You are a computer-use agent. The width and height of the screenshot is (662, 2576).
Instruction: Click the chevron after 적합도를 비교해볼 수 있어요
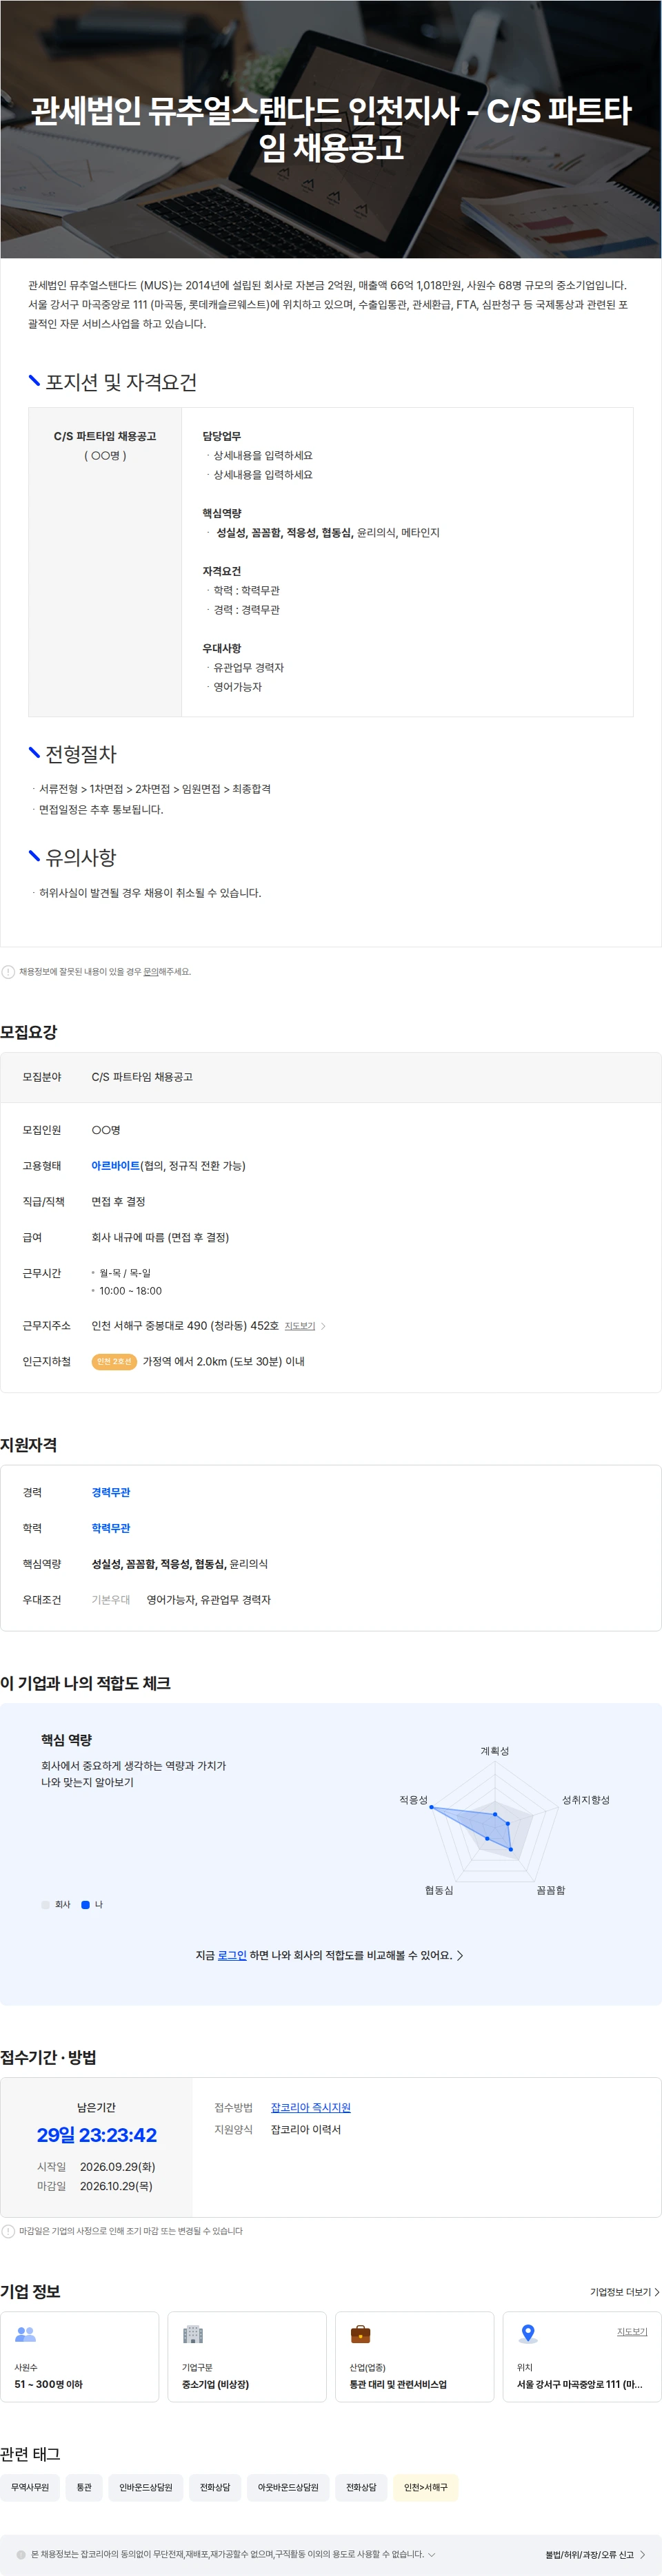(x=460, y=1955)
